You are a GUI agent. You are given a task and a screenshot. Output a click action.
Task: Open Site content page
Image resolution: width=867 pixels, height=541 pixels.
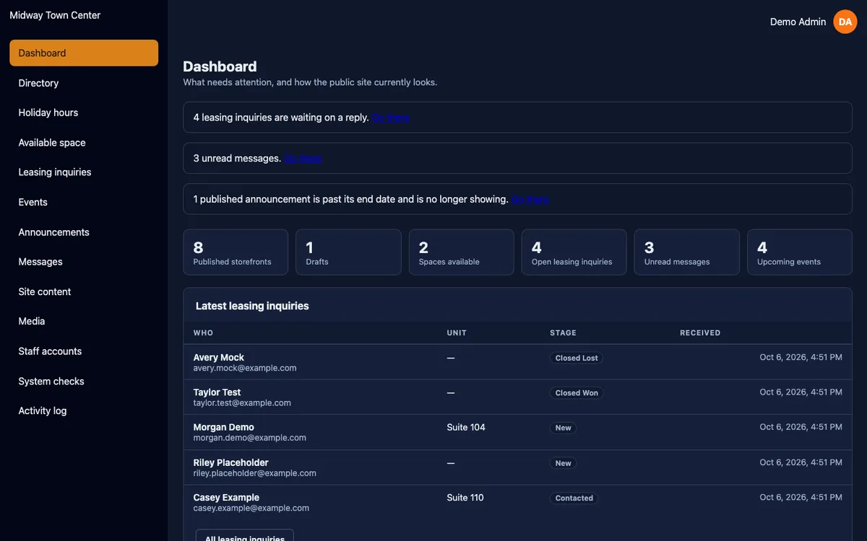84,291
